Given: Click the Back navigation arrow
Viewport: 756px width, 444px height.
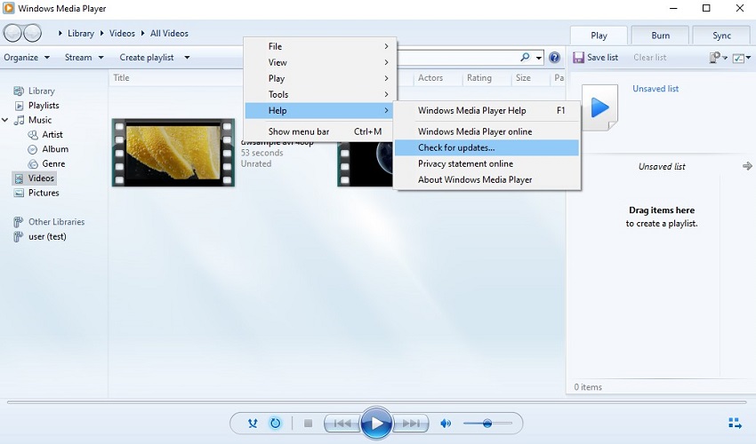Looking at the screenshot, I should 13,34.
